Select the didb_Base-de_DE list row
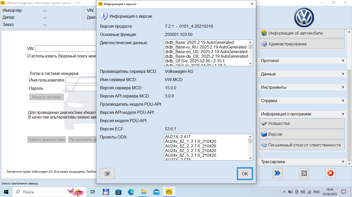352x197 pixels. tap(206, 56)
